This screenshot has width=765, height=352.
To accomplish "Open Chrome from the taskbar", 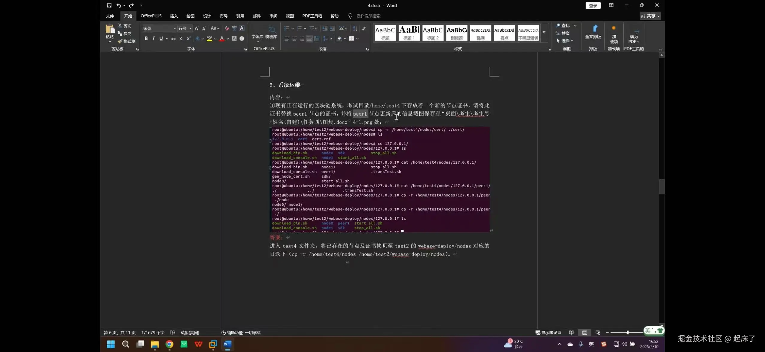I will coord(169,344).
